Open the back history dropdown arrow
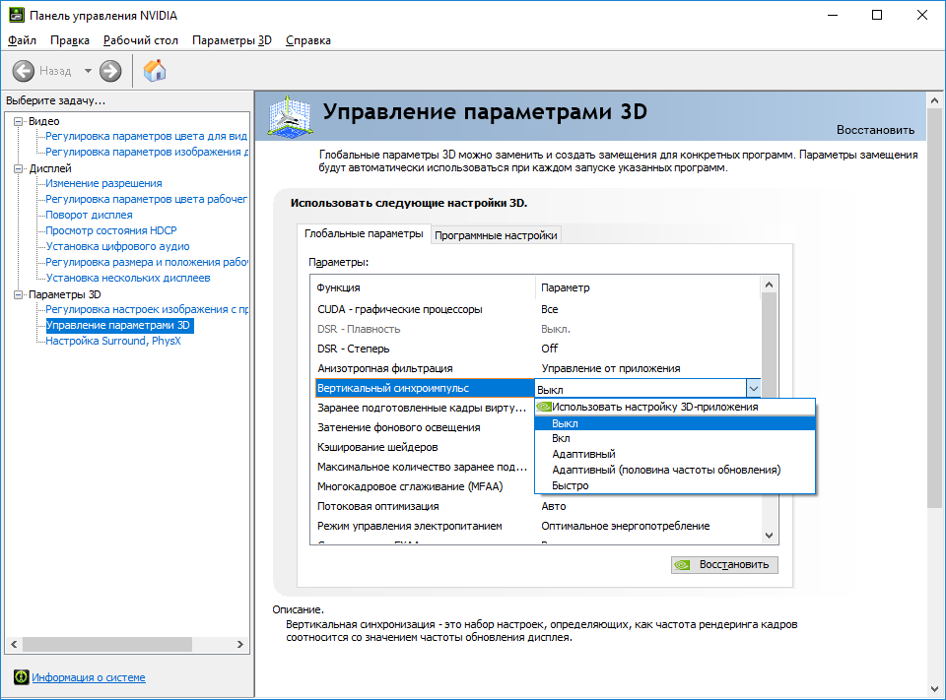Screen dimensions: 946x700 click(x=88, y=71)
